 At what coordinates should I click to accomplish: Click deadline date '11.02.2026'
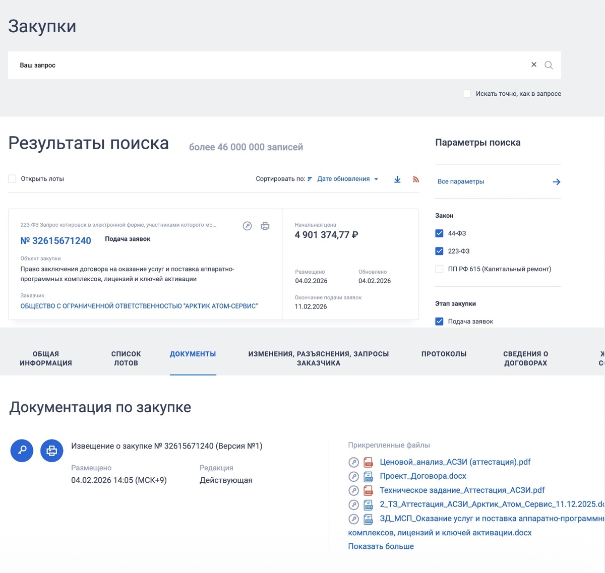click(311, 306)
